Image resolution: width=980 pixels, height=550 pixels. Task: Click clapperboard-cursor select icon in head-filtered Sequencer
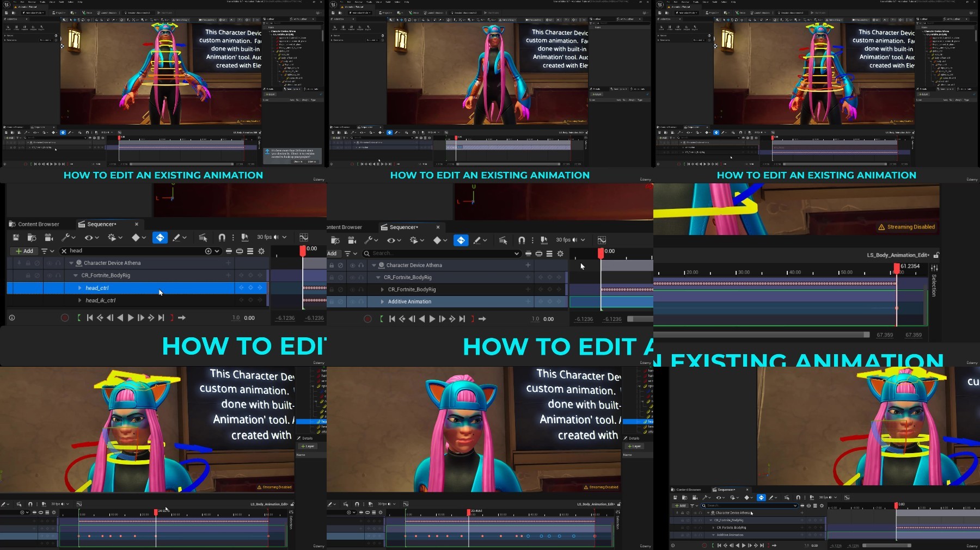click(203, 237)
